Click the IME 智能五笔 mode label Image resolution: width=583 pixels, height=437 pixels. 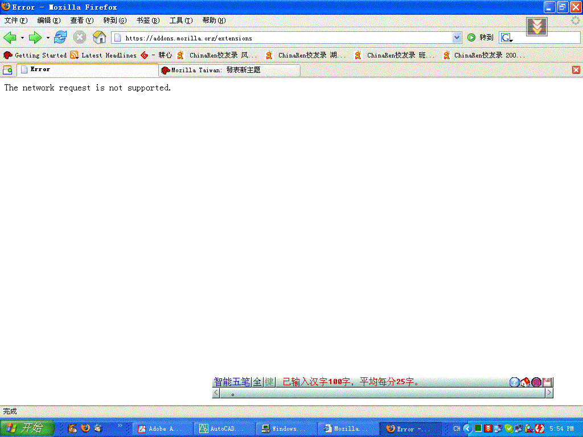pyautogui.click(x=232, y=382)
